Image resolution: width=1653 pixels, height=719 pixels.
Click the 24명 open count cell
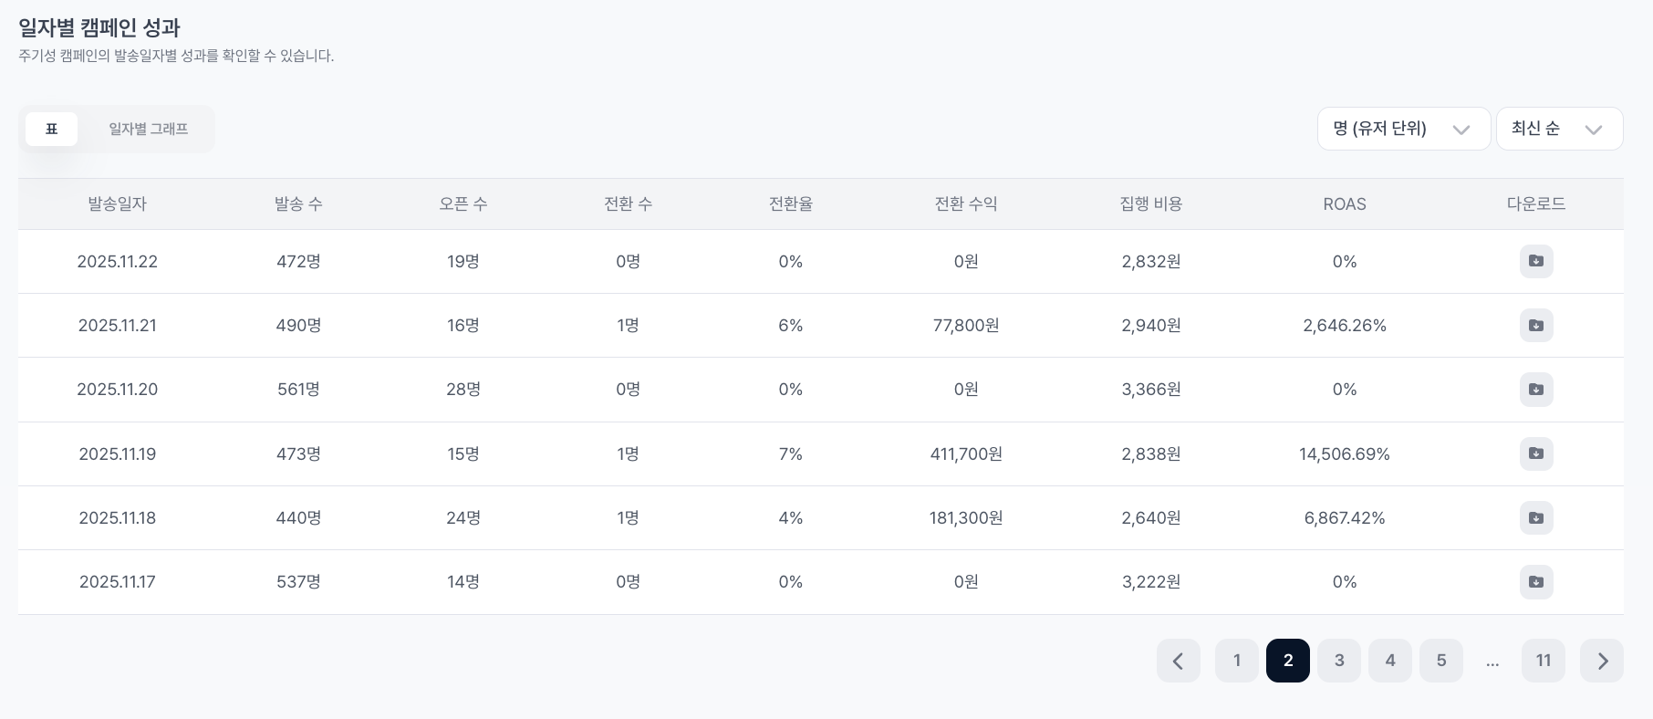[463, 518]
